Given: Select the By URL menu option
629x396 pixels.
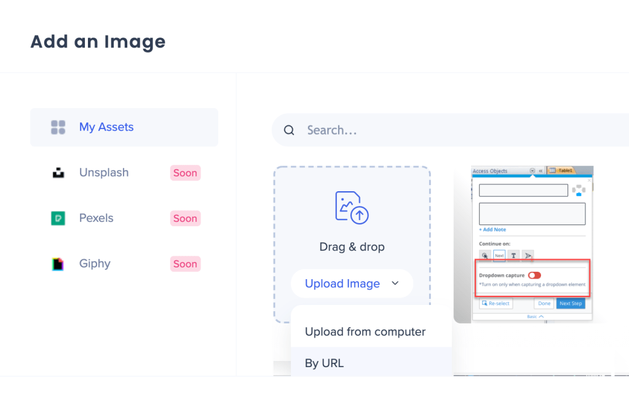Looking at the screenshot, I should tap(324, 363).
